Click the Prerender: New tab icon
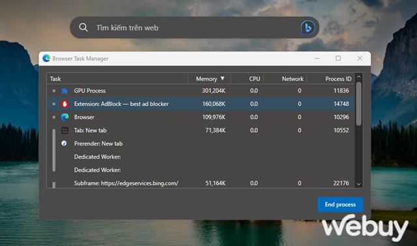This screenshot has height=246, width=417. pyautogui.click(x=64, y=143)
